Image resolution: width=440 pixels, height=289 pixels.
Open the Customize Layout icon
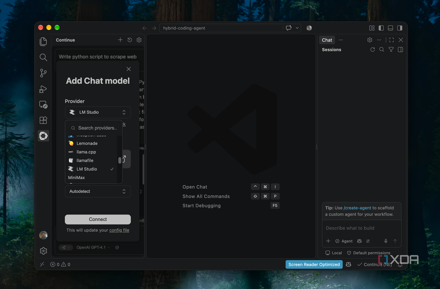click(x=372, y=28)
